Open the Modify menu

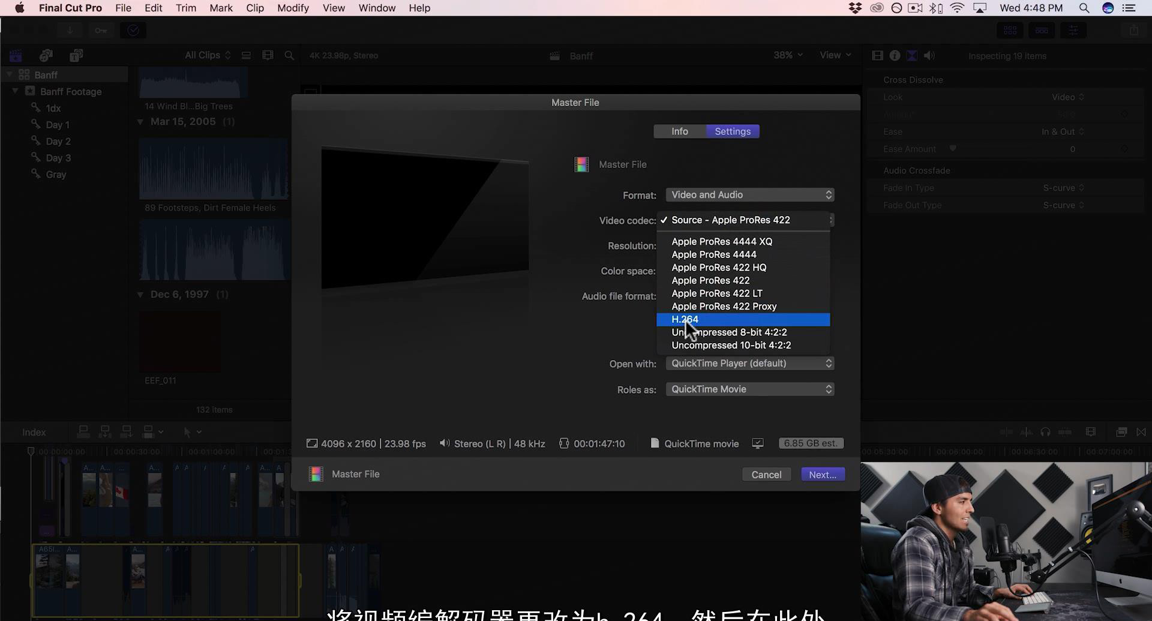[293, 8]
